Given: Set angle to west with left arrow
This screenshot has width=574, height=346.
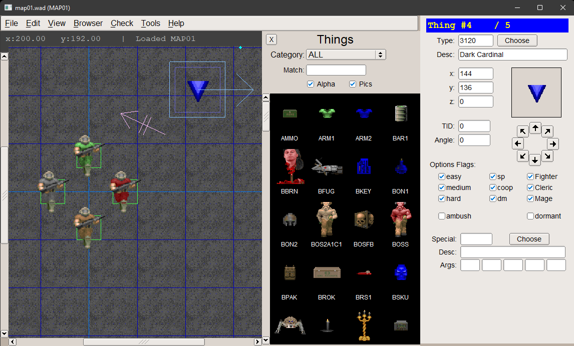Looking at the screenshot, I should tap(517, 143).
